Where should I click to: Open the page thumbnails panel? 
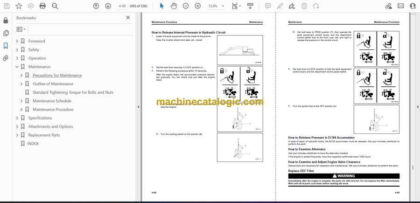[x=6, y=33]
